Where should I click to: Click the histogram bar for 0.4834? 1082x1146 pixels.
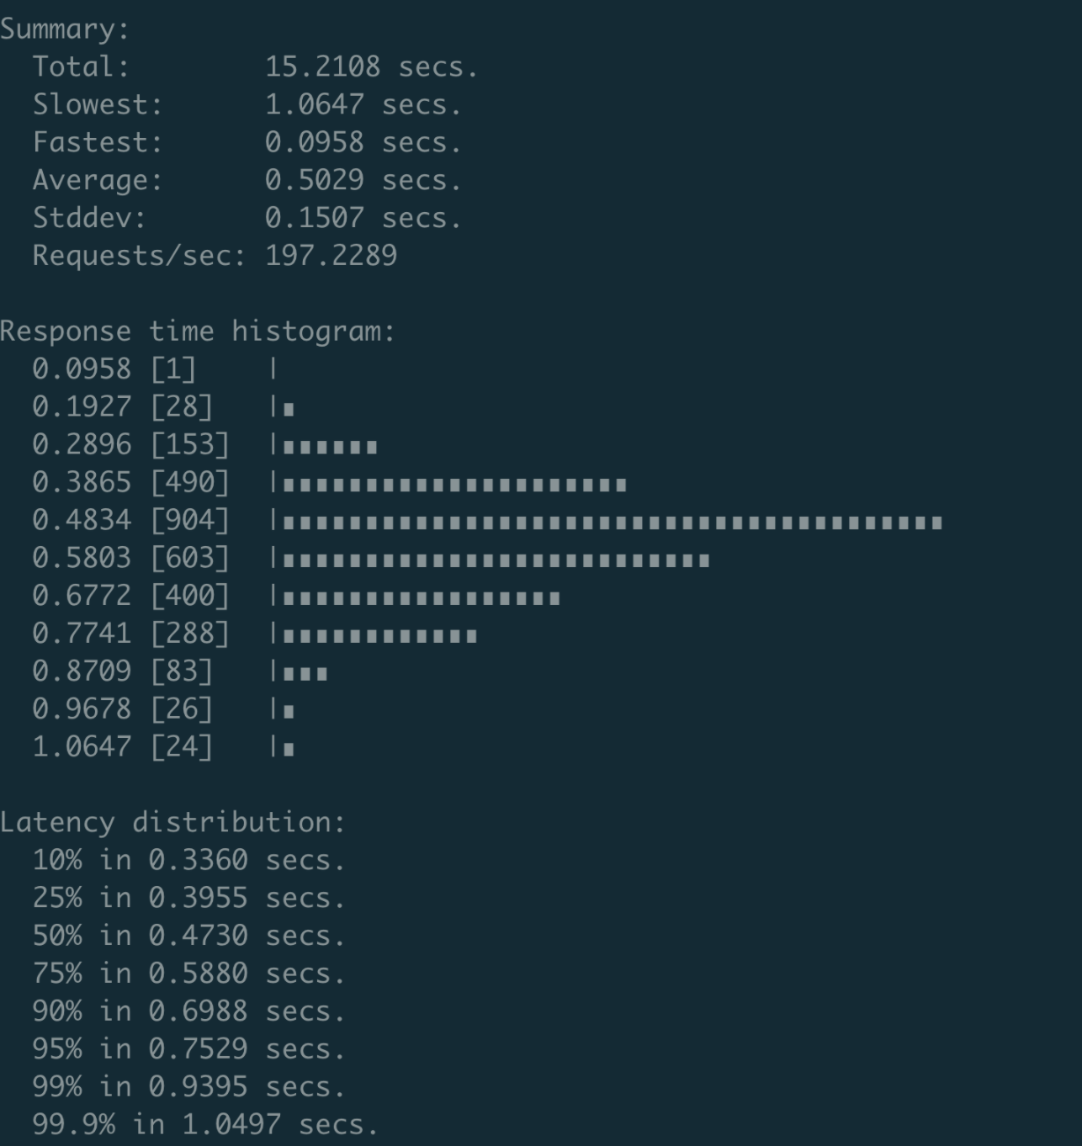pos(612,523)
